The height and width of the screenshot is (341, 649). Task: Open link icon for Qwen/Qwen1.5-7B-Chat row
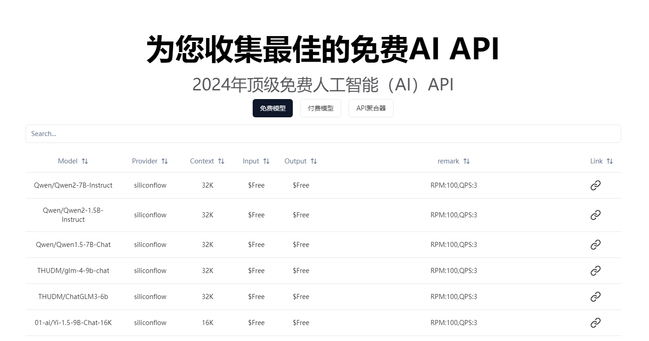click(595, 245)
